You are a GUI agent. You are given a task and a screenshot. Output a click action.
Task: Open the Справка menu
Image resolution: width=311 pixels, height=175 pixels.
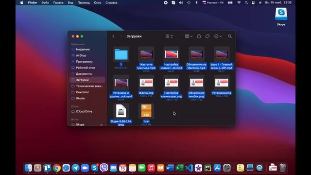[111, 2]
